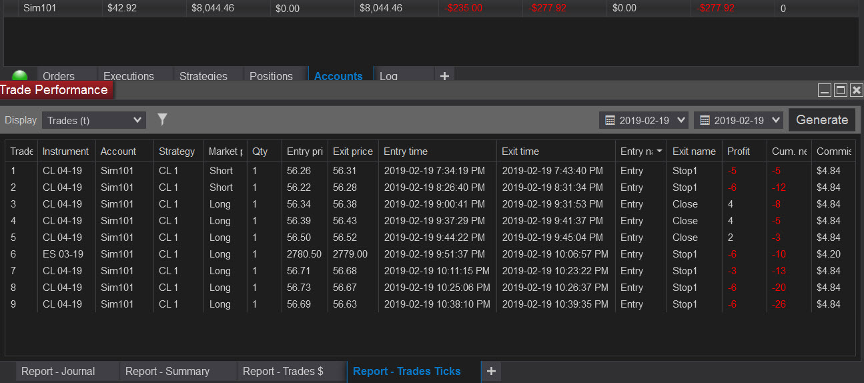Switch to the Orders tab
This screenshot has height=383, width=864.
point(59,75)
